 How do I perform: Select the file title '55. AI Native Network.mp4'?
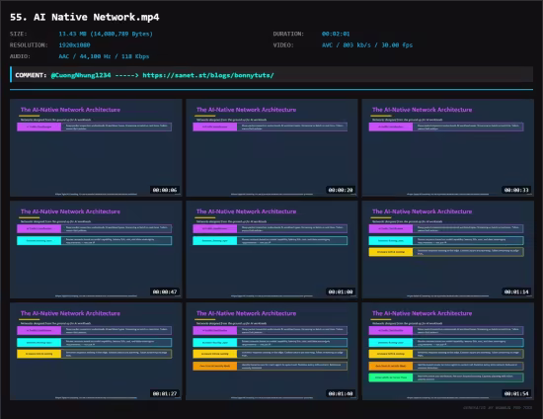pyautogui.click(x=85, y=17)
